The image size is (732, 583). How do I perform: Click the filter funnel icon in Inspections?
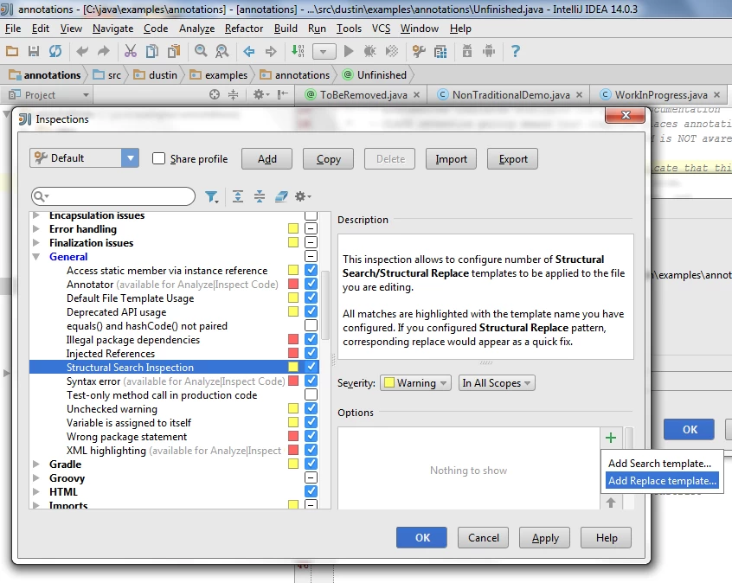point(212,197)
